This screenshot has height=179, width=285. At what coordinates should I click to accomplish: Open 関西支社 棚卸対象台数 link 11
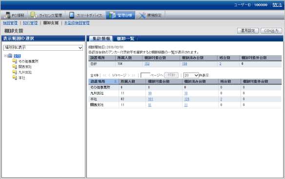[150, 105]
